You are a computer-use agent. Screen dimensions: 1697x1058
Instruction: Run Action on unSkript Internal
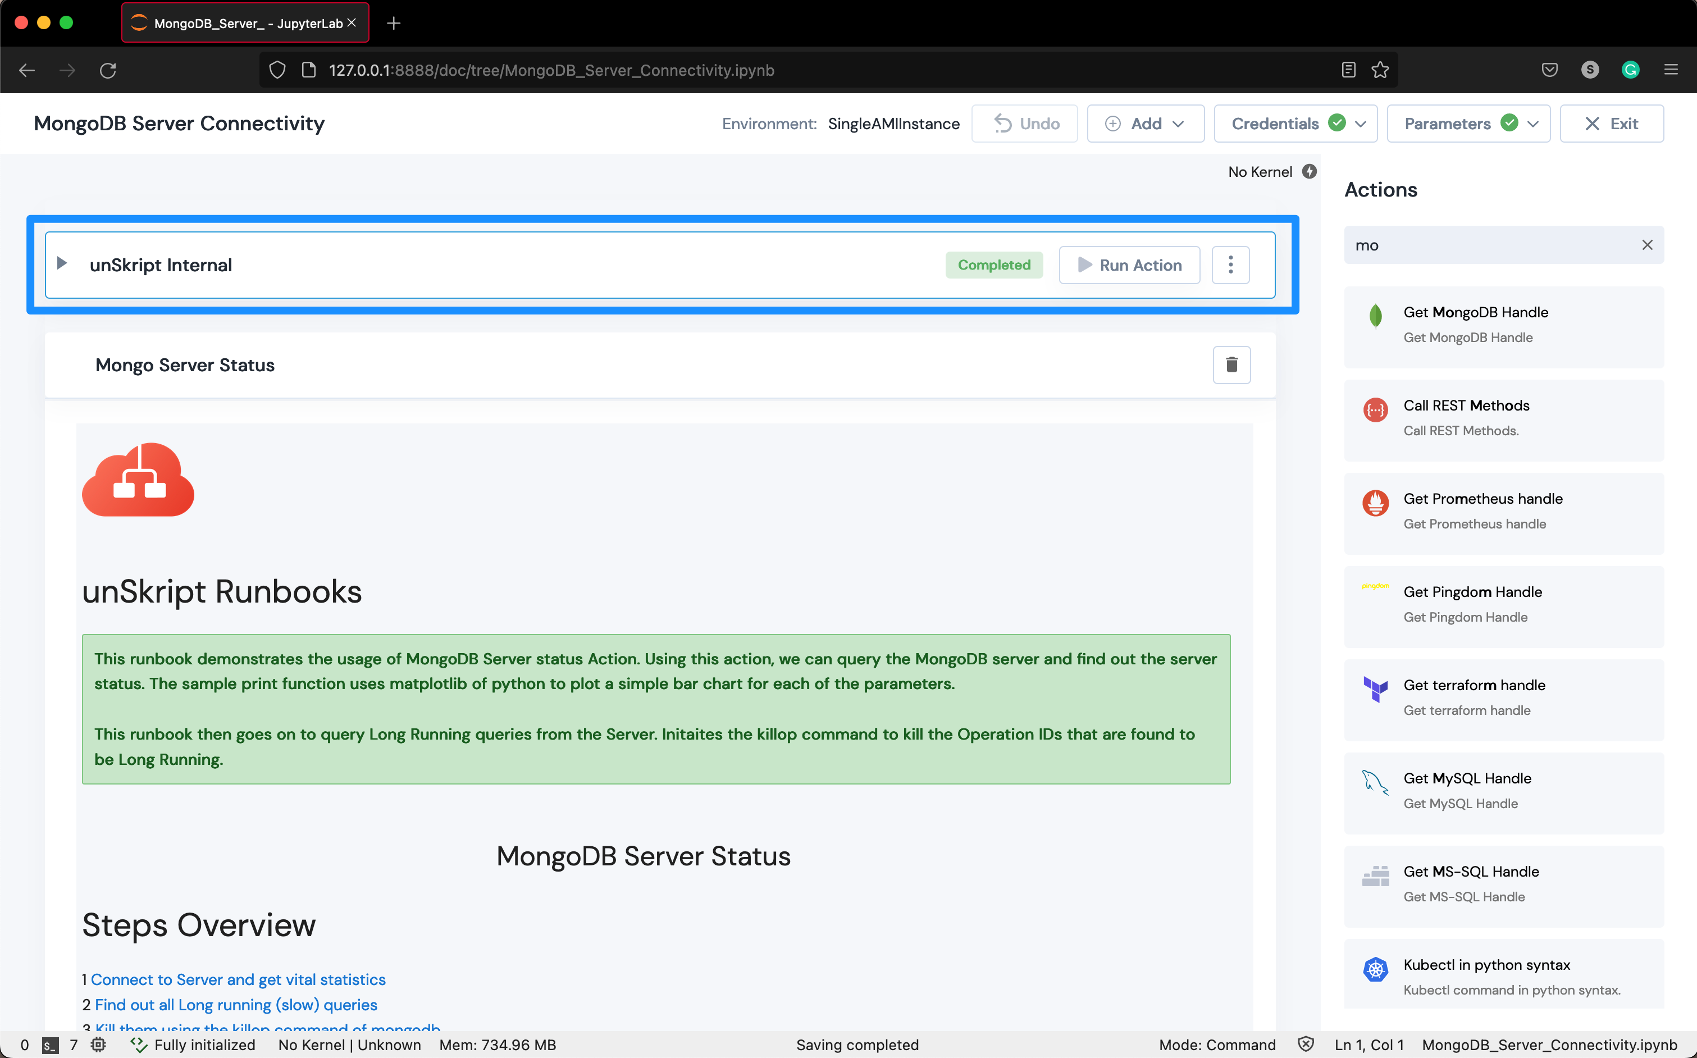point(1130,264)
